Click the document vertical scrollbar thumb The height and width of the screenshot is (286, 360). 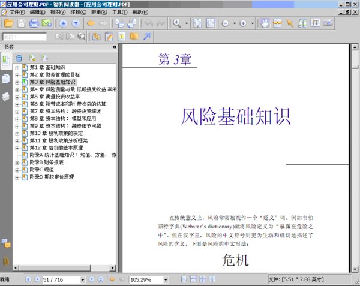[355, 67]
